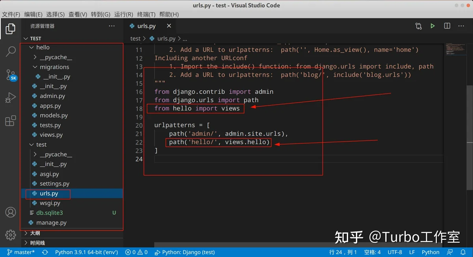473x257 pixels.
Task: Click the line 24, column 1 indicator
Action: (343, 252)
